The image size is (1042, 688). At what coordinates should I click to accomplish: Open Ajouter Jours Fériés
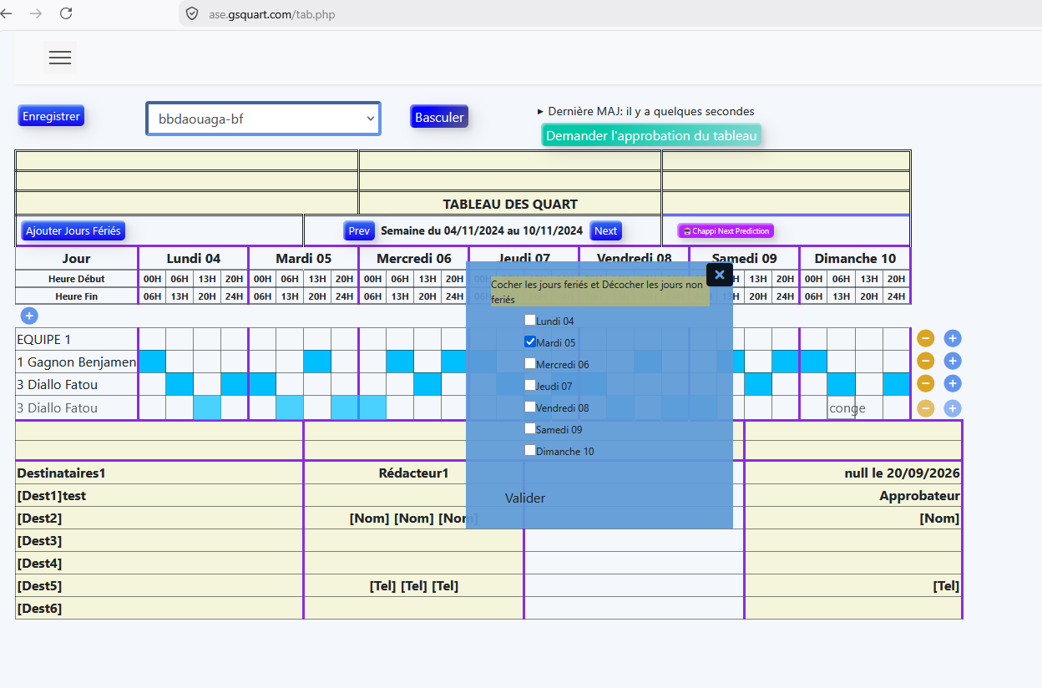(x=73, y=230)
